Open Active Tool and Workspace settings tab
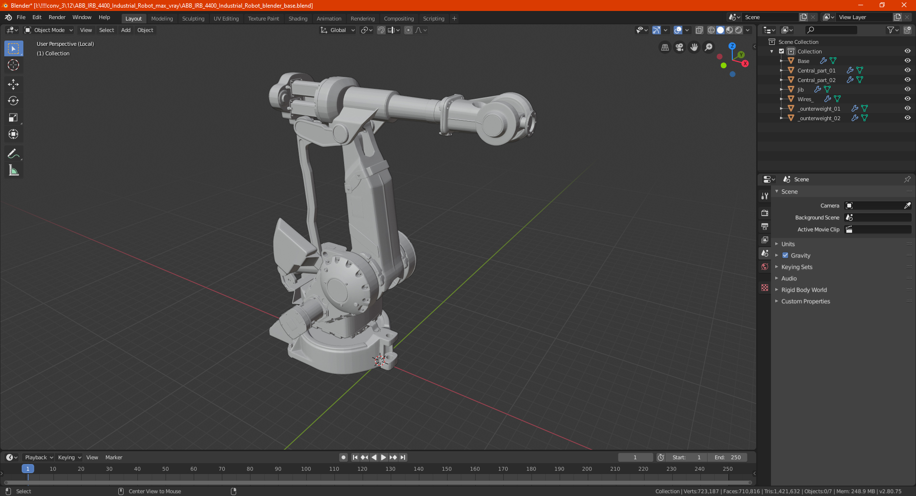Image resolution: width=916 pixels, height=496 pixels. pos(765,196)
